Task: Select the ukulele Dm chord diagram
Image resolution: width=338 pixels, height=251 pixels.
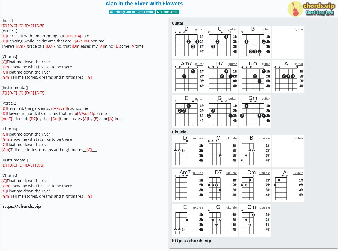Action: pyautogui.click(x=255, y=186)
